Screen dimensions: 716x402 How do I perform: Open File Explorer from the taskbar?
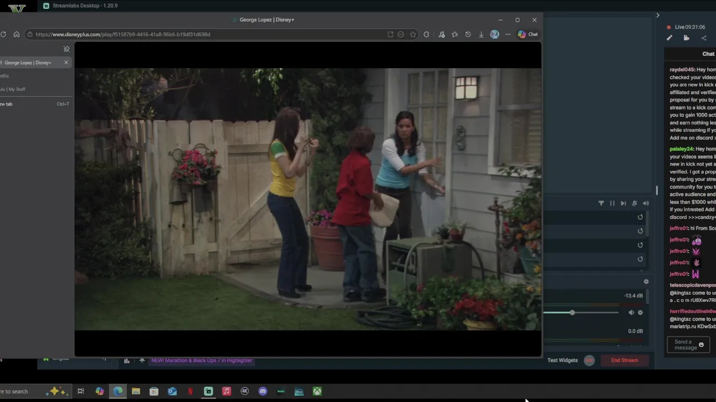[x=136, y=391]
